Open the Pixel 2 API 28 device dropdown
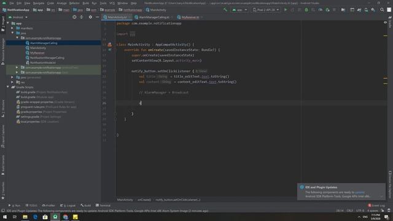393x221 pixels. (266, 10)
